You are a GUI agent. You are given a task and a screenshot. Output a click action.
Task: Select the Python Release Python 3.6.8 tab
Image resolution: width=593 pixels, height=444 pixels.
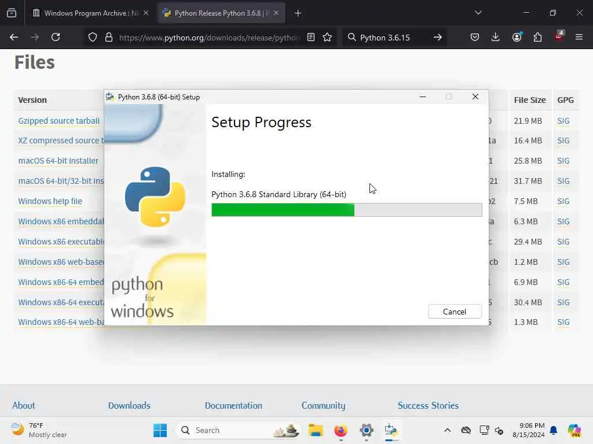(221, 13)
